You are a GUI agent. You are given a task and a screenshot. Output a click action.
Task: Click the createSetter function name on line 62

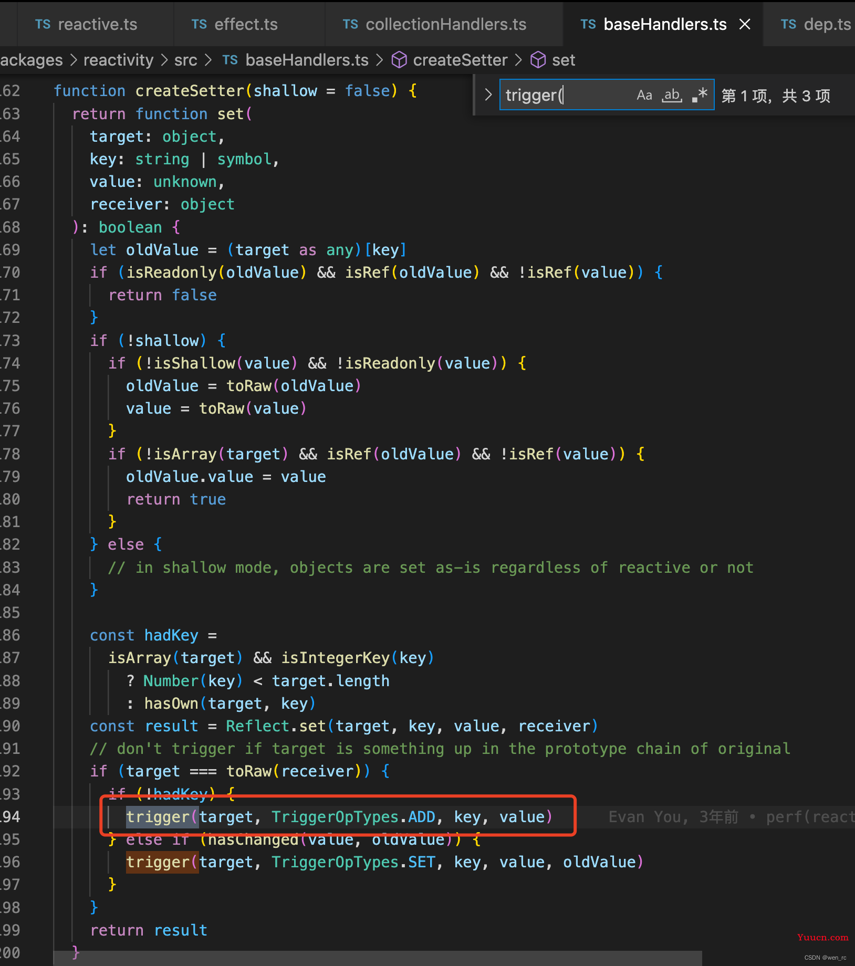tap(190, 91)
